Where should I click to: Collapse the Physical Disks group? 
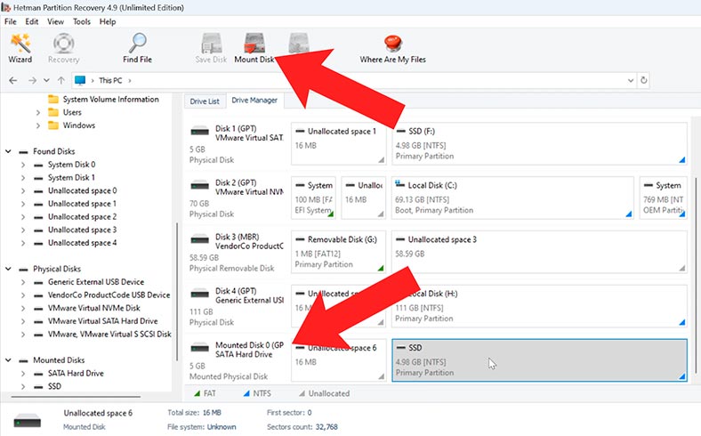click(x=9, y=269)
